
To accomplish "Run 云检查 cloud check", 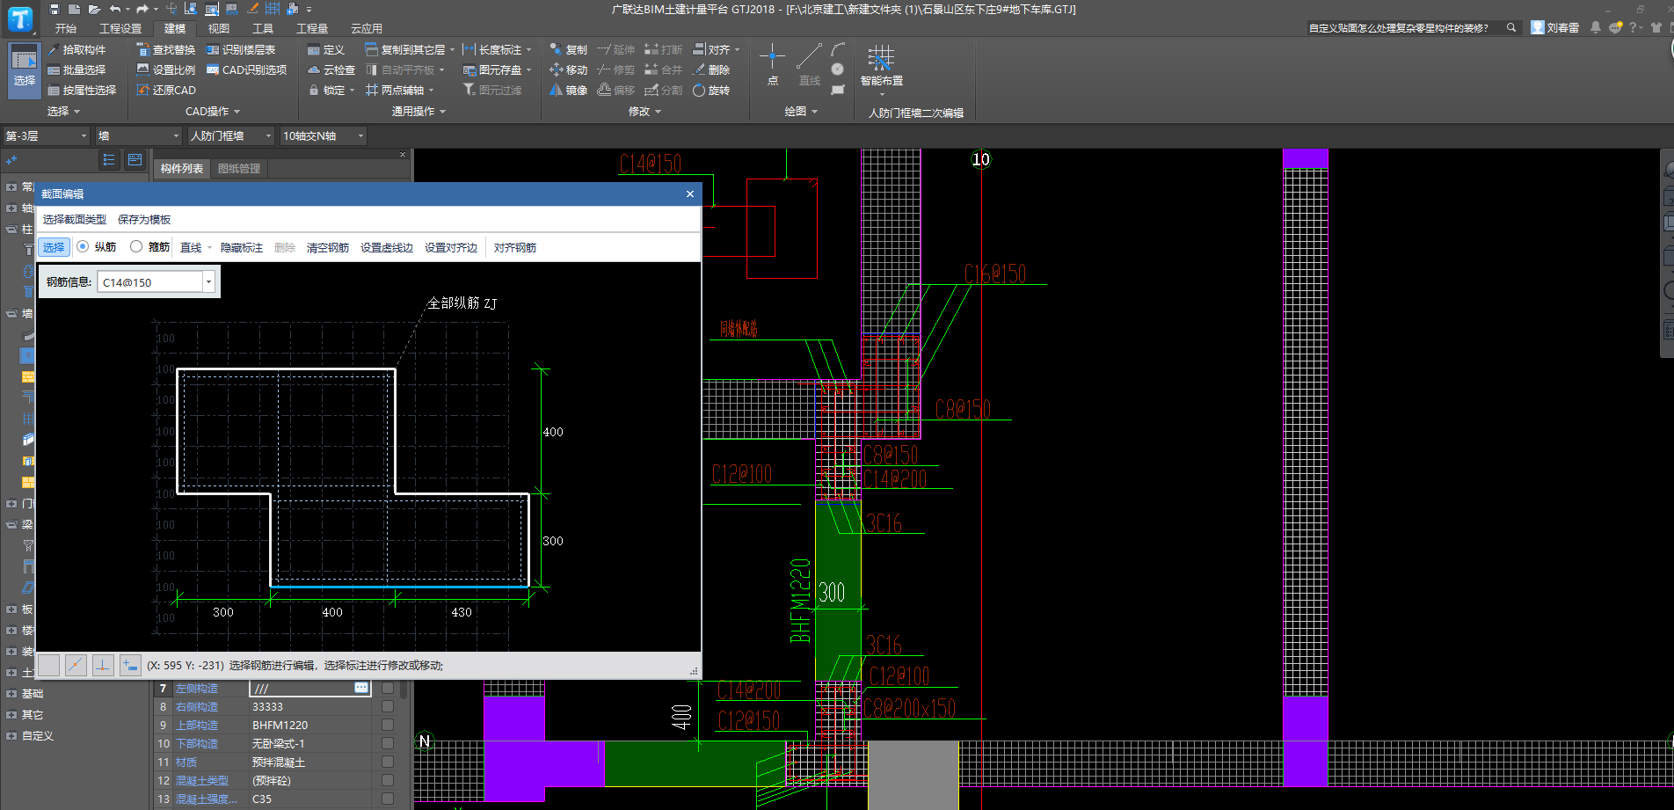I will coord(331,70).
